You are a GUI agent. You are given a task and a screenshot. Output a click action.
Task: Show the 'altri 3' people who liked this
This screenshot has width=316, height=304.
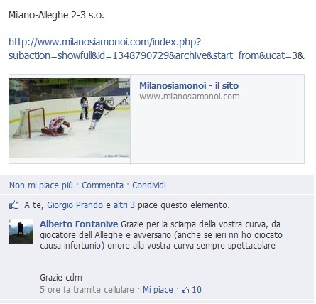click(124, 205)
